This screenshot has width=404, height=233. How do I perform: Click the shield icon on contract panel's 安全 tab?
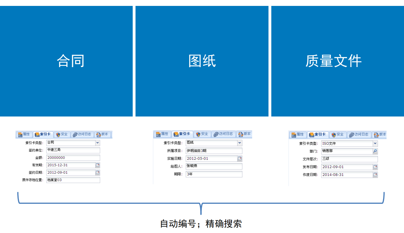(x=58, y=134)
